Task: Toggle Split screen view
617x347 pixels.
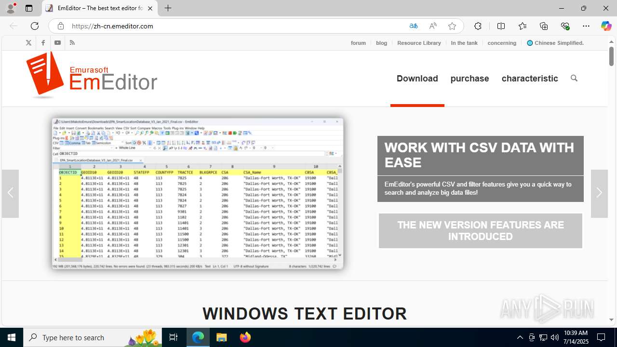Action: pos(501,26)
